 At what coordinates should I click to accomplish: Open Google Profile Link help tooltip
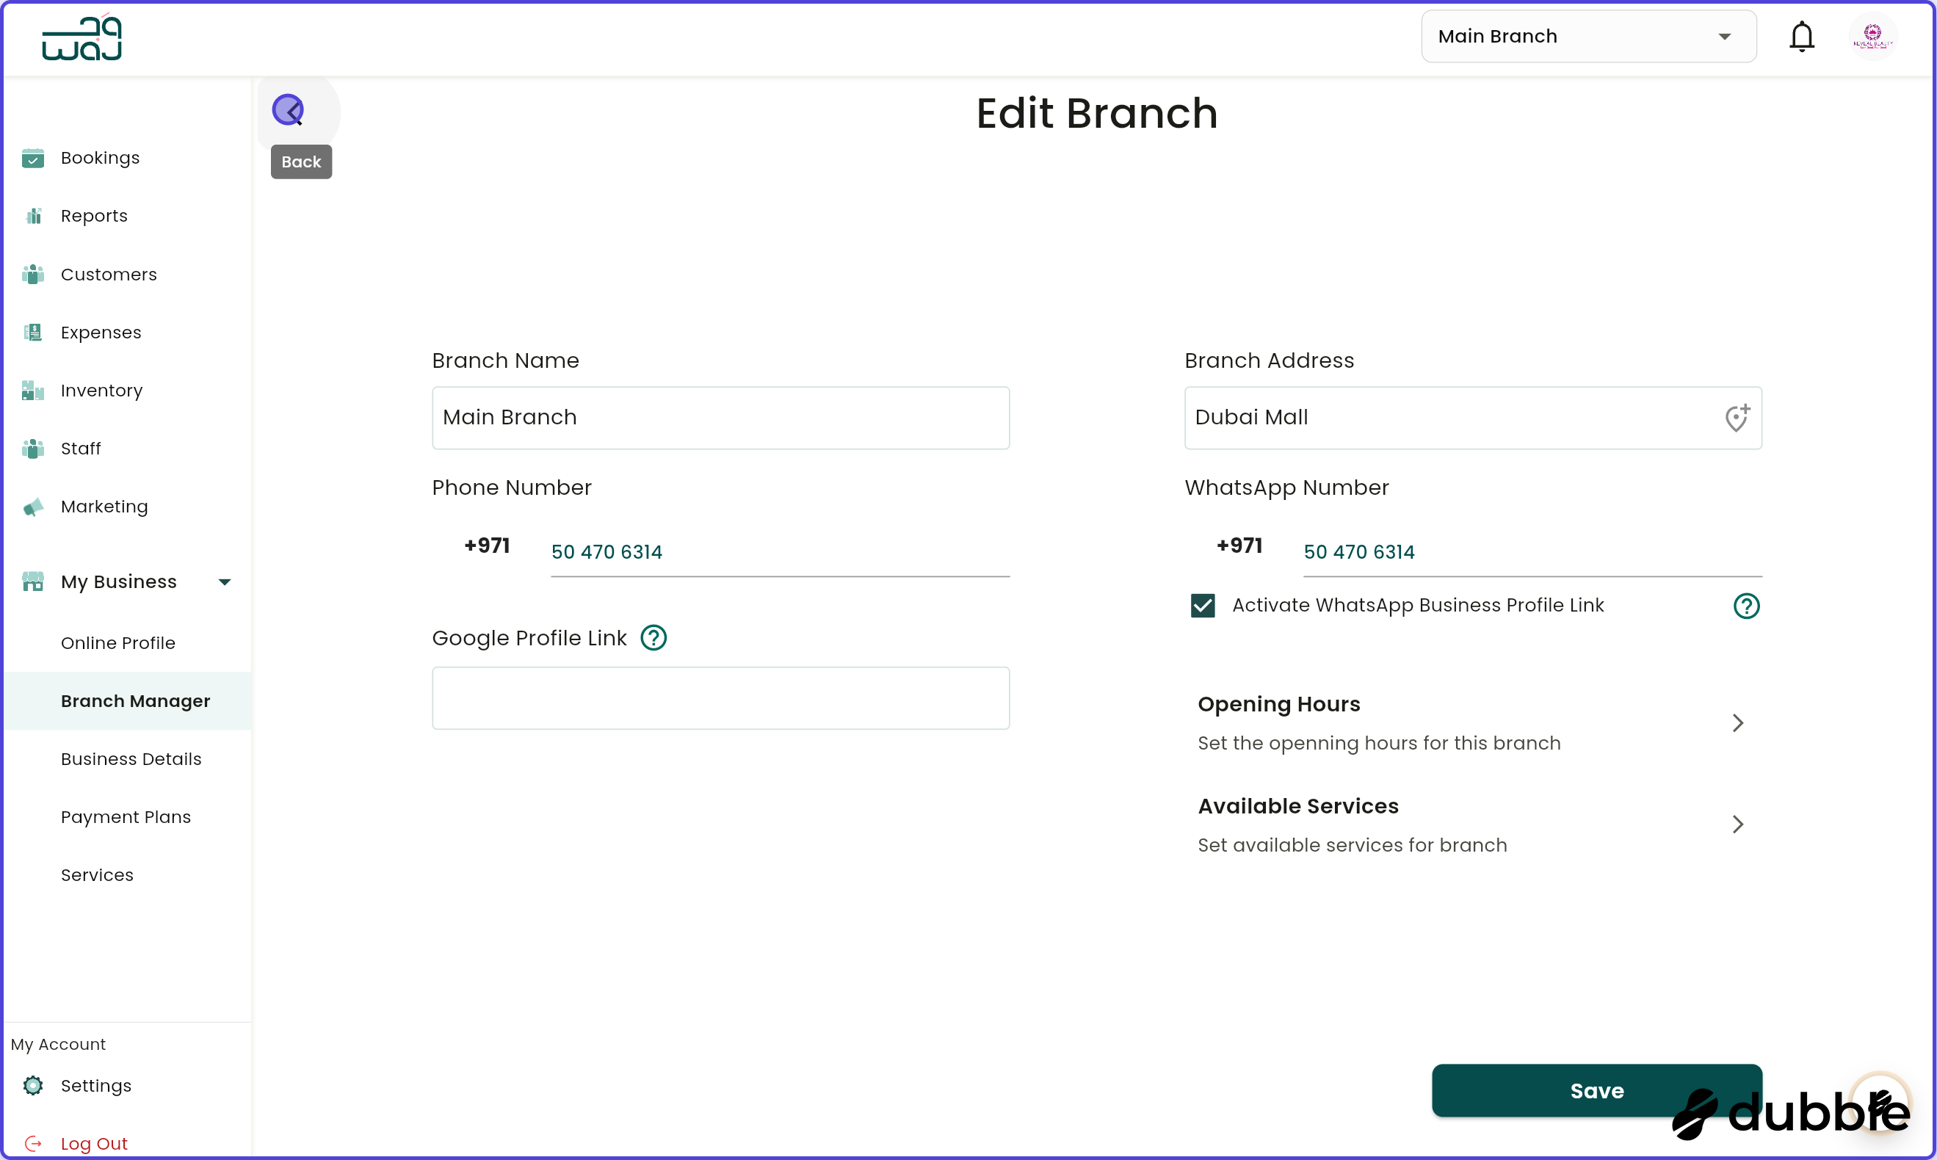coord(653,637)
